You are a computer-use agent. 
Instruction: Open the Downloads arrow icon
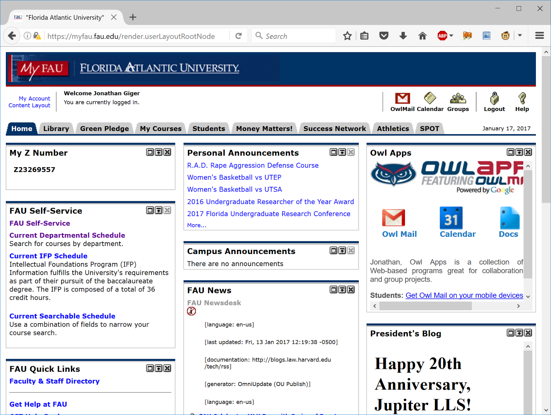pyautogui.click(x=403, y=36)
